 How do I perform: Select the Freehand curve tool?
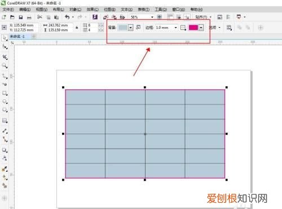coord(5,76)
